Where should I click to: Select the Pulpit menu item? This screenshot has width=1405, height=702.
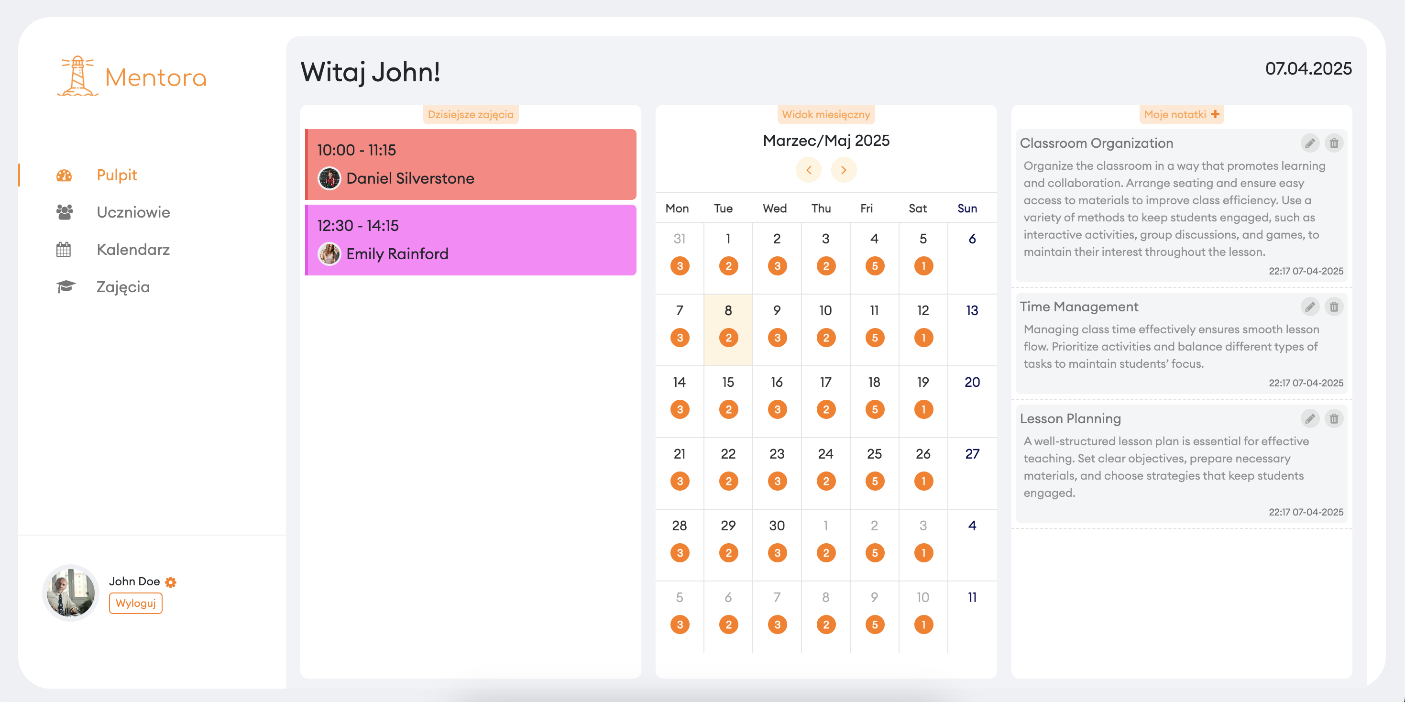pos(117,175)
